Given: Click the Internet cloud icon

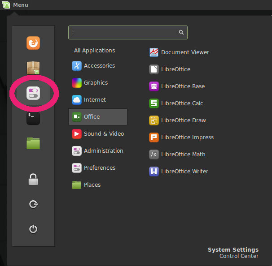Looking at the screenshot, I should pyautogui.click(x=77, y=100).
